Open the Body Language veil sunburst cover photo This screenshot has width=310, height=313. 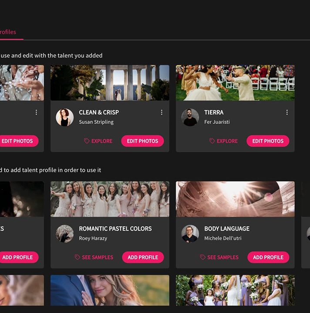click(235, 199)
